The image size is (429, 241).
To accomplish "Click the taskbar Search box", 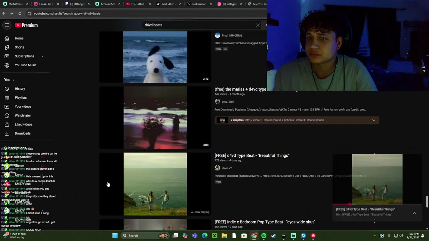I will click(145, 236).
